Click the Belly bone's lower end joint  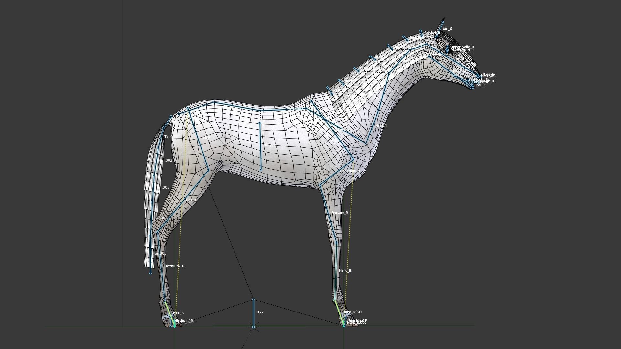[261, 170]
